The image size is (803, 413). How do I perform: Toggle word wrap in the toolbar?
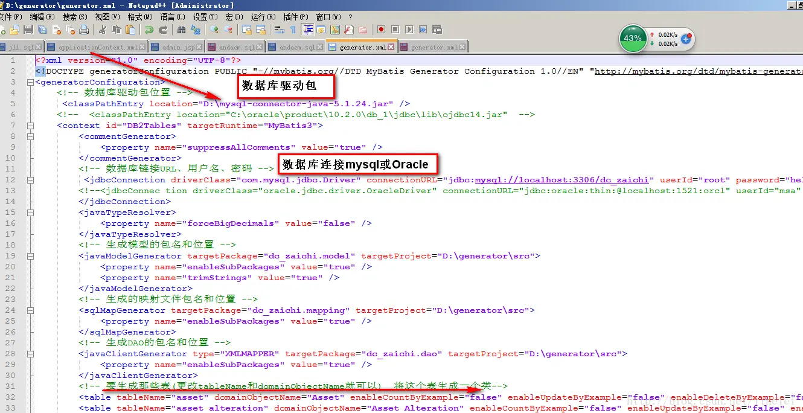(x=279, y=29)
